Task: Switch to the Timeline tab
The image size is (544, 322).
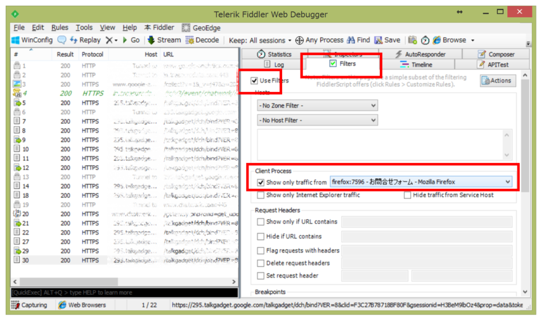Action: (416, 65)
